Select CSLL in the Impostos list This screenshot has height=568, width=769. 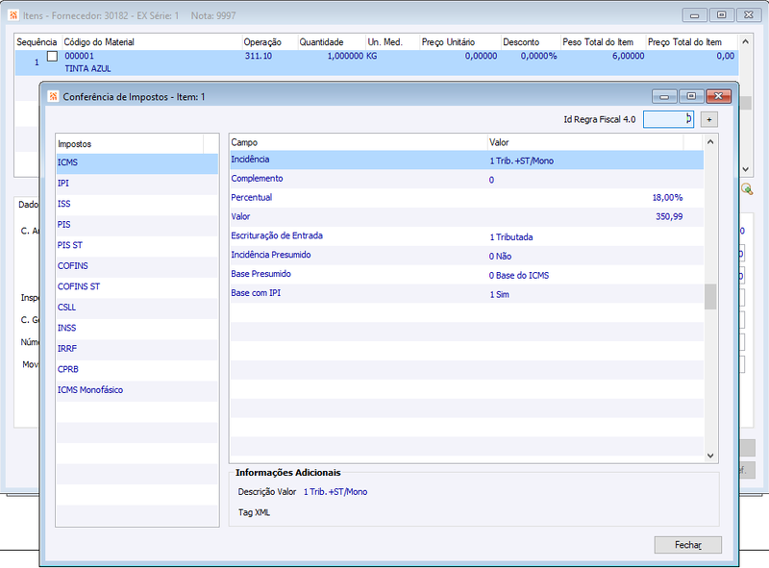tap(137, 308)
